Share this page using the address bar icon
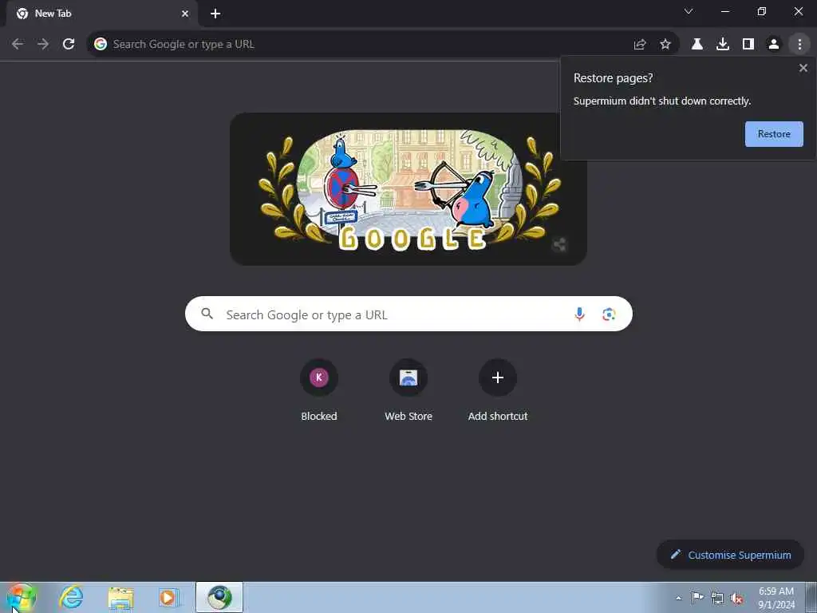 coord(640,45)
